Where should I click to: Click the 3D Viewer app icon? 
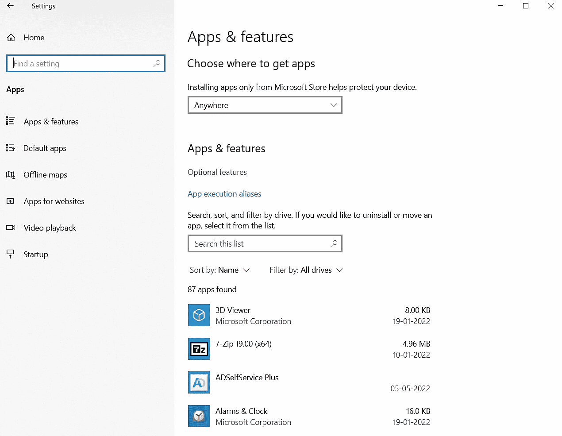tap(199, 315)
